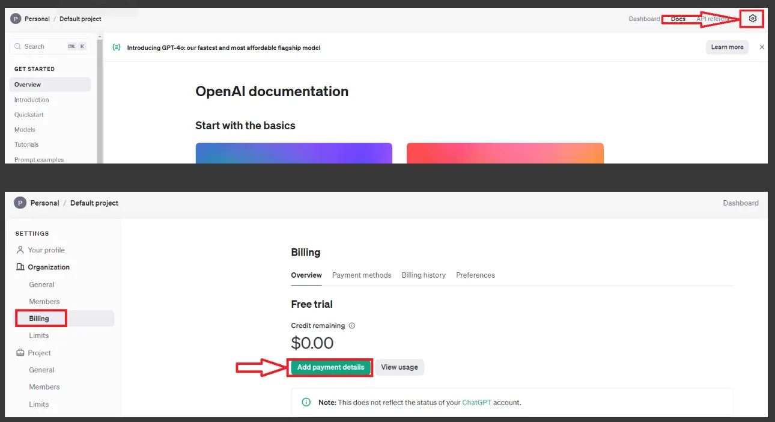Screen dimensions: 775x422
Task: Open Dashboard link in billing header
Action: click(x=741, y=203)
